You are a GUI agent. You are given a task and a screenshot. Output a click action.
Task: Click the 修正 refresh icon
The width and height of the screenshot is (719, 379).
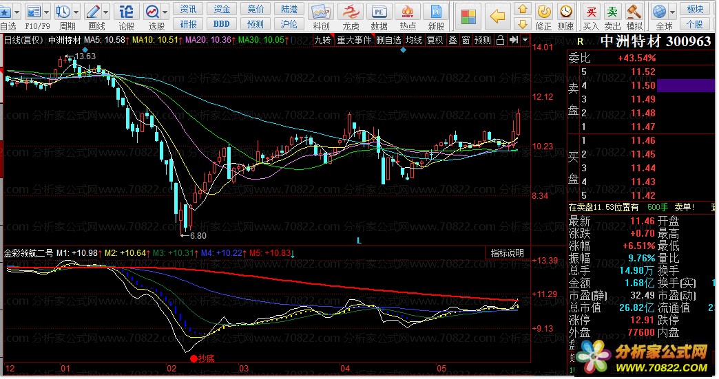pos(544,12)
